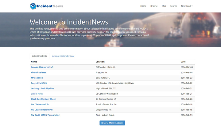Click the date 2014-Feb-18
The width and height of the screenshot is (221, 126).
[x=187, y=104]
